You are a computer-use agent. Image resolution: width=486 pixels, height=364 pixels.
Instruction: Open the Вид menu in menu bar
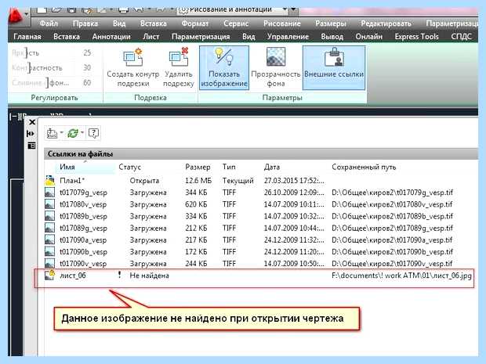tap(119, 23)
